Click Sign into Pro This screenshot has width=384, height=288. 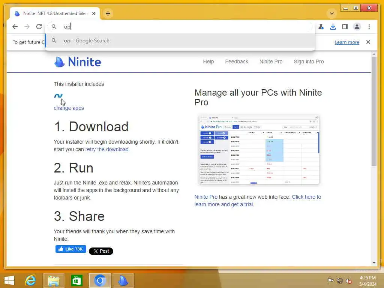coord(309,62)
